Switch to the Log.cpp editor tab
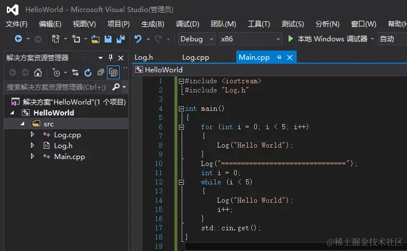Image resolution: width=407 pixels, height=251 pixels. tap(195, 57)
